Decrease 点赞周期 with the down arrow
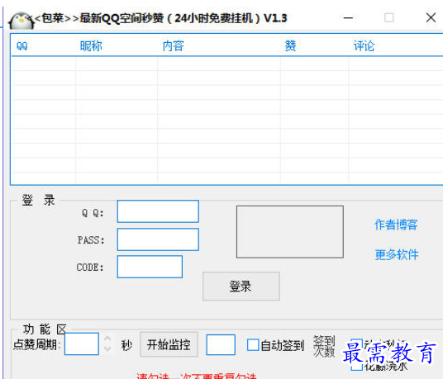The image size is (443, 379). point(107,348)
